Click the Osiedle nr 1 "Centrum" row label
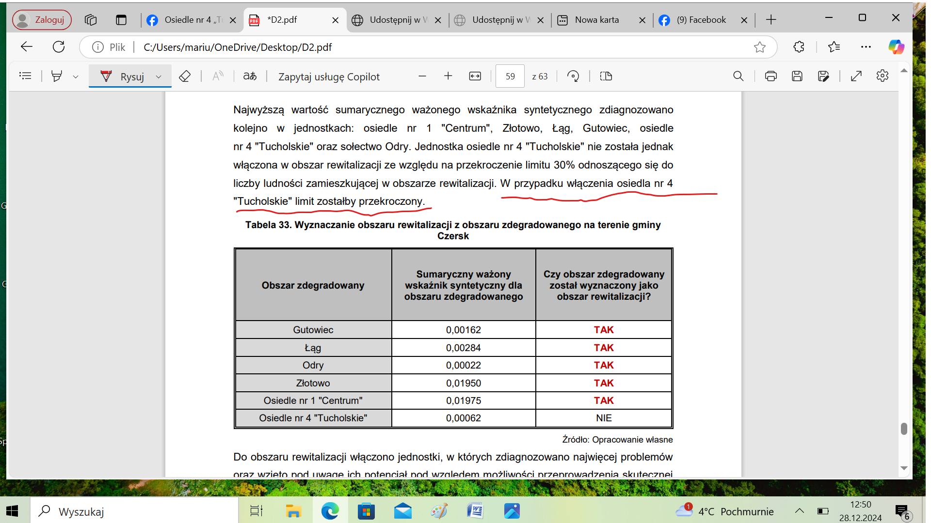This screenshot has width=931, height=523. pyautogui.click(x=313, y=400)
